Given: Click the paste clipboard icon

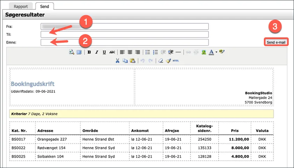Looking at the screenshot, I should click(x=132, y=61).
